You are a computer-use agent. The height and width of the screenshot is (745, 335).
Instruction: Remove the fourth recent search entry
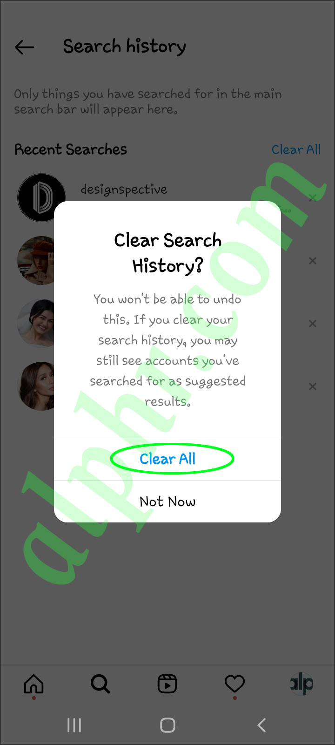313,386
